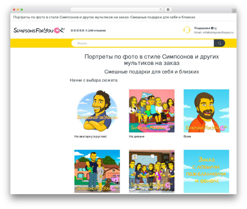Click the family in front of house thumbnail
This screenshot has width=247, height=209.
(x=97, y=171)
